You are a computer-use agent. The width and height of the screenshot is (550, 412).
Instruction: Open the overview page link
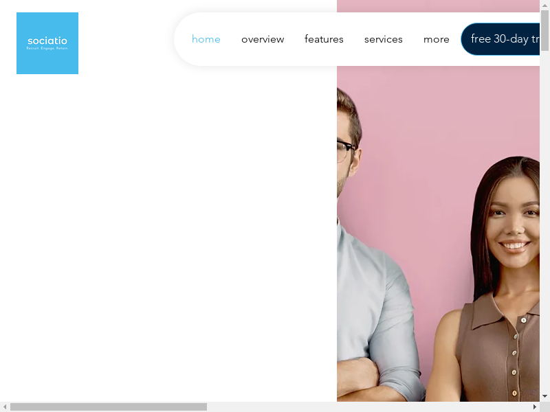click(263, 39)
